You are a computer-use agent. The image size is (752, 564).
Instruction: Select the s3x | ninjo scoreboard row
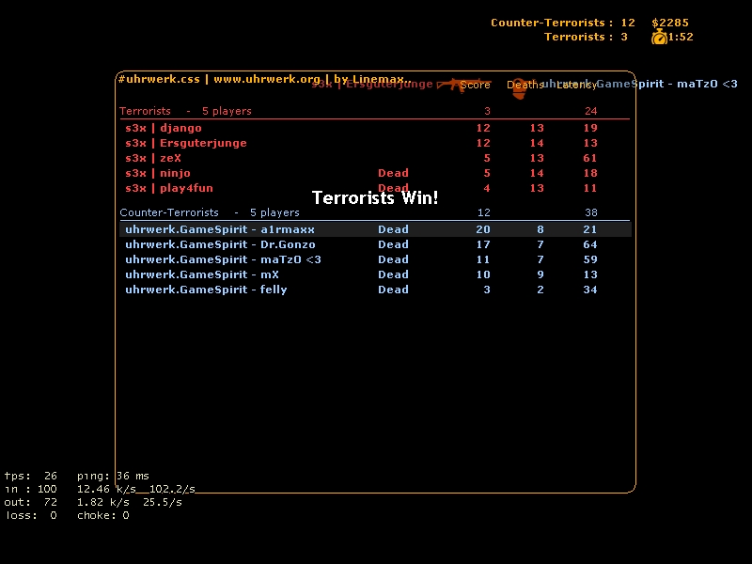tap(158, 173)
